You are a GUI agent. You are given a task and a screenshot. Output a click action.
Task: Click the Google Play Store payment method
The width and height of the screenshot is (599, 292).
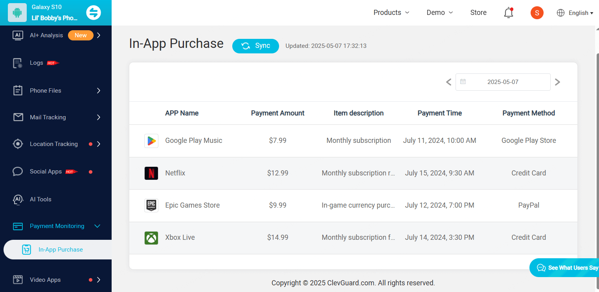pos(529,141)
